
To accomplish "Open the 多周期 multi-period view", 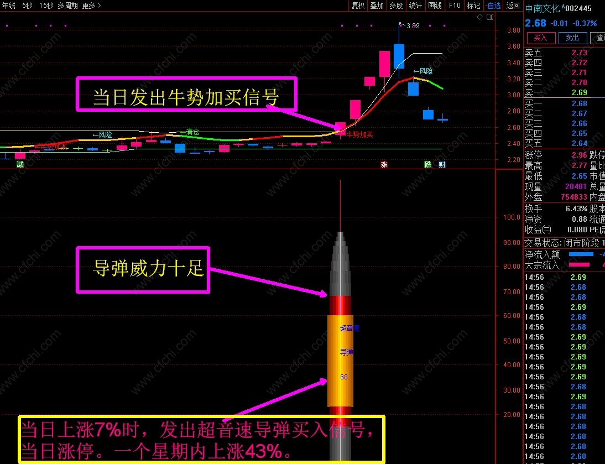I will [67, 6].
